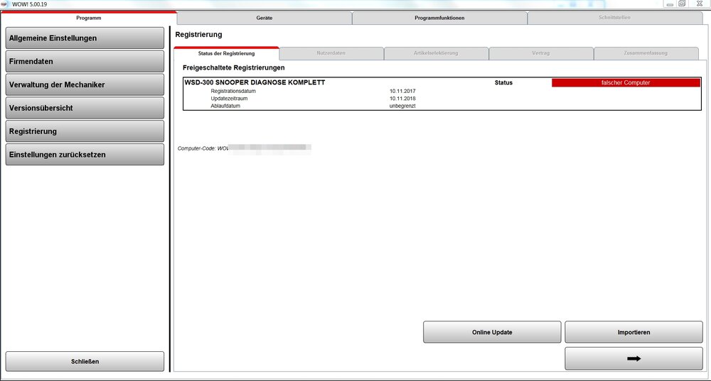Viewport: 711px width, 381px height.
Task: Start the Online Update
Action: (x=492, y=332)
